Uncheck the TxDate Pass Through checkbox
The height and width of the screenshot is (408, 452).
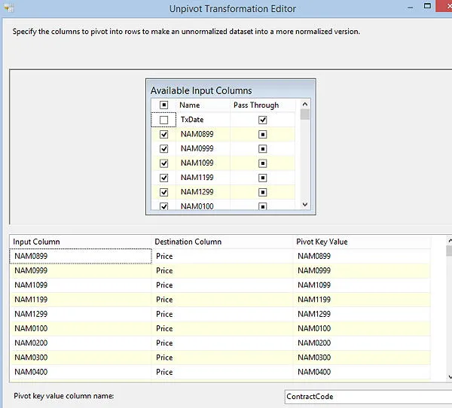pyautogui.click(x=262, y=120)
